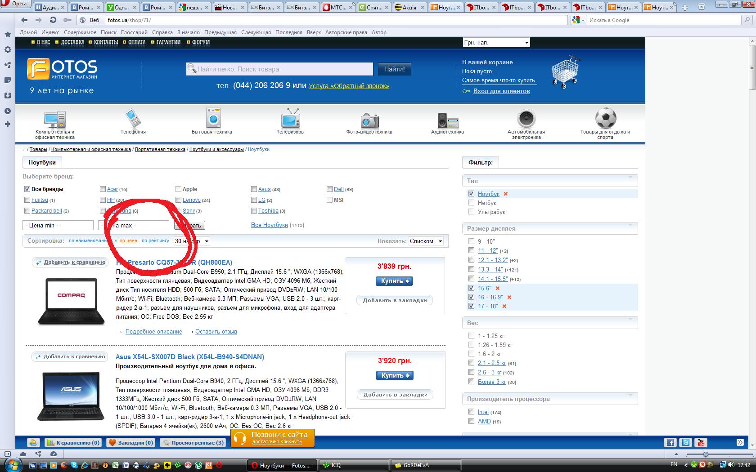The image size is (756, 472).
Task: Open the Автомобильная электроника category icon
Action: pos(526,119)
